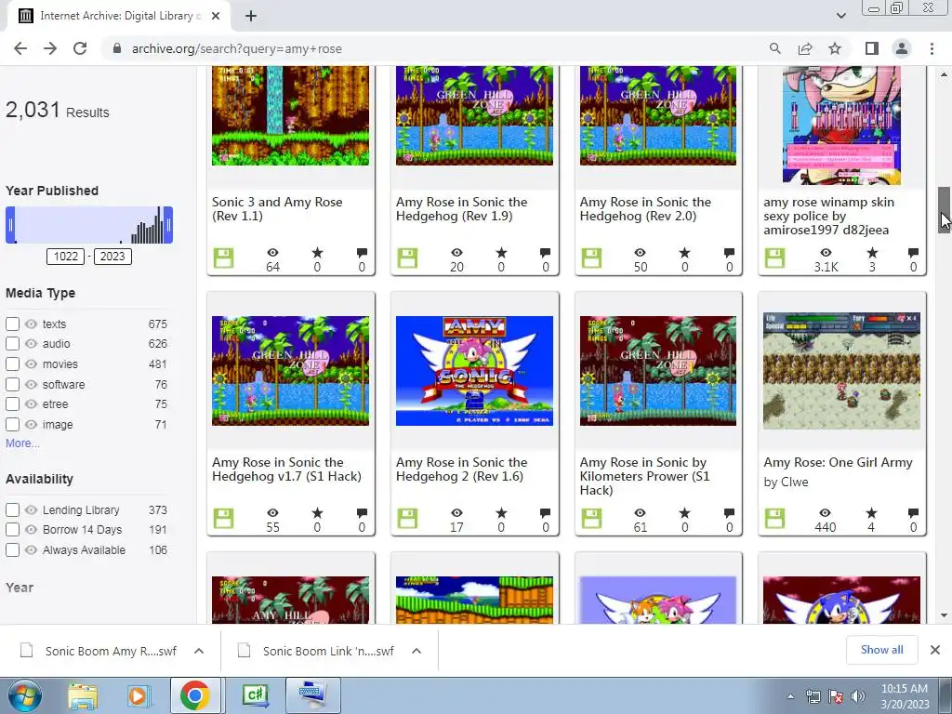Click the address bar URL
The width and height of the screenshot is (952, 714).
pyautogui.click(x=237, y=48)
